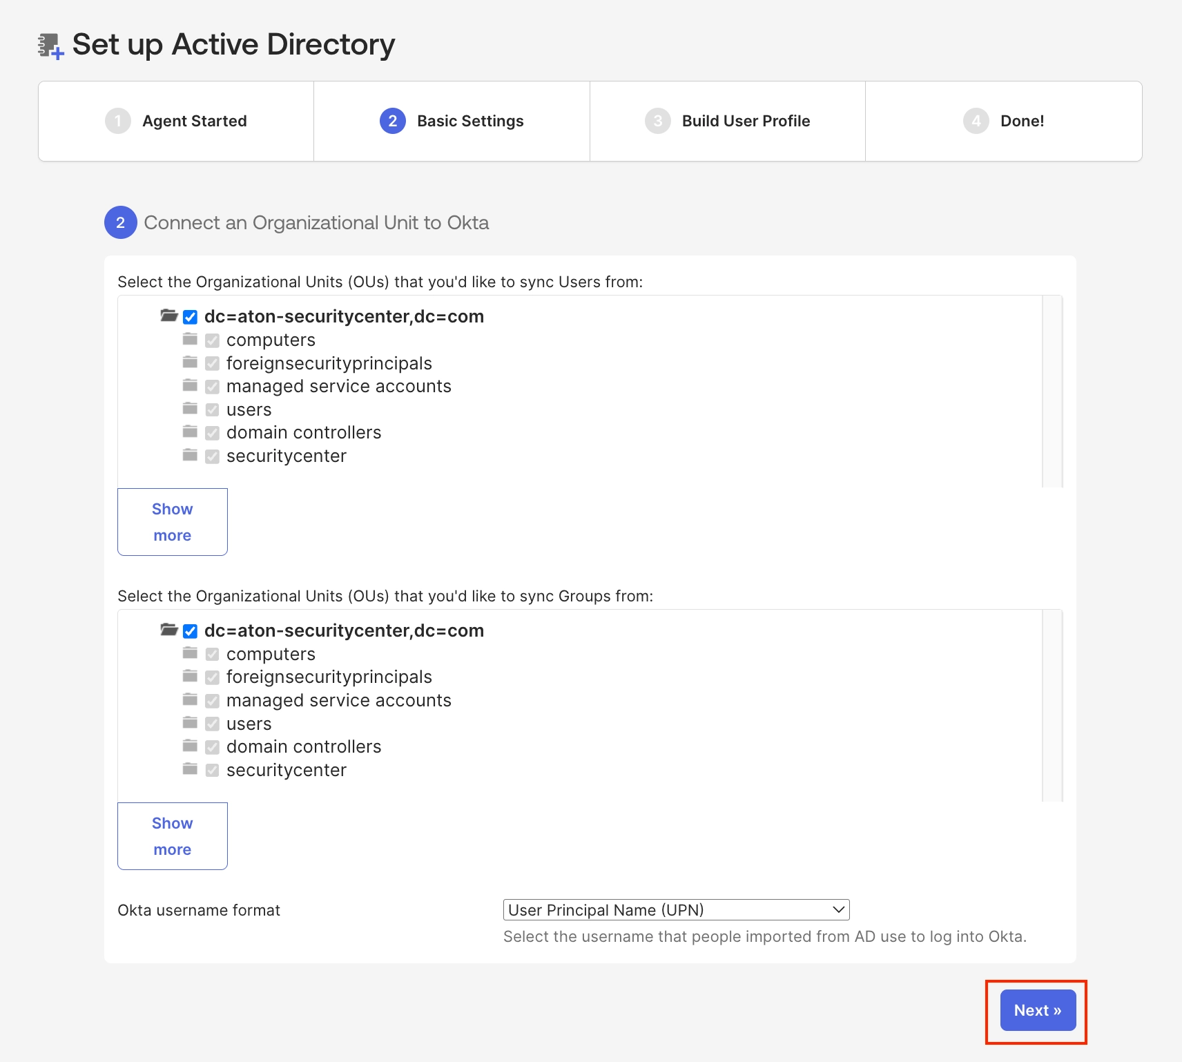The height and width of the screenshot is (1062, 1182).
Task: Click the Next » button
Action: (x=1038, y=1010)
